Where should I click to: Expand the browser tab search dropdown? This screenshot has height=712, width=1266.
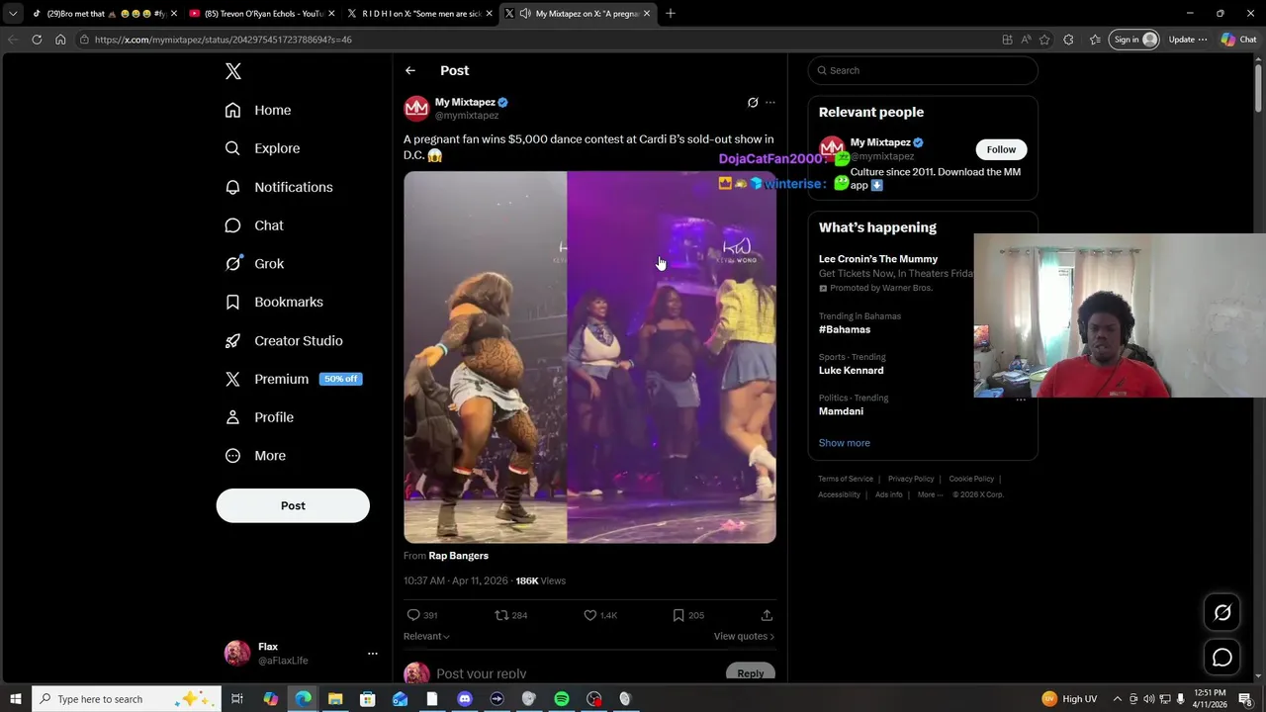point(12,14)
